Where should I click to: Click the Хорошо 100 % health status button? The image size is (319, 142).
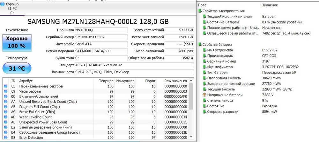pos(17,42)
